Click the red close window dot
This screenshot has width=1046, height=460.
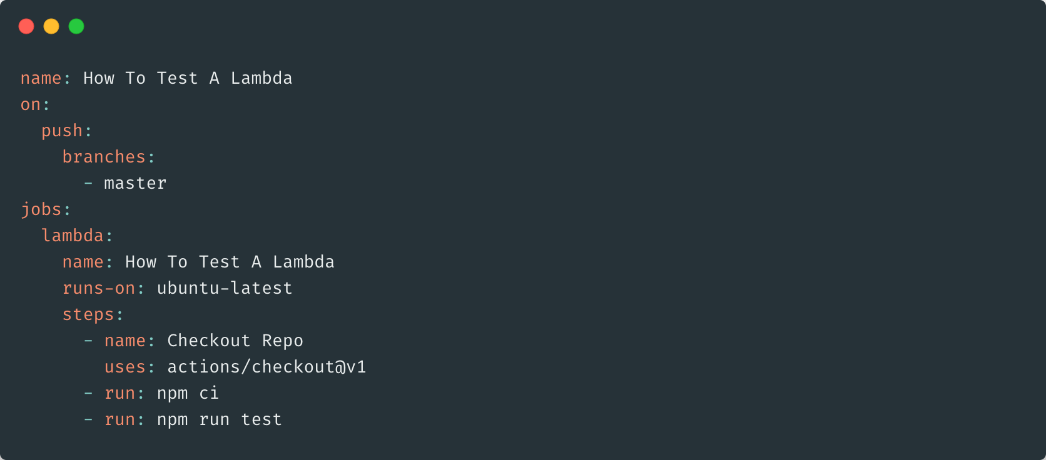click(26, 26)
